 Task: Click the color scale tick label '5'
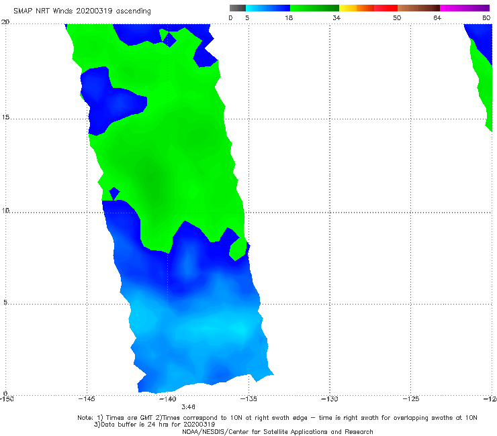click(x=247, y=17)
